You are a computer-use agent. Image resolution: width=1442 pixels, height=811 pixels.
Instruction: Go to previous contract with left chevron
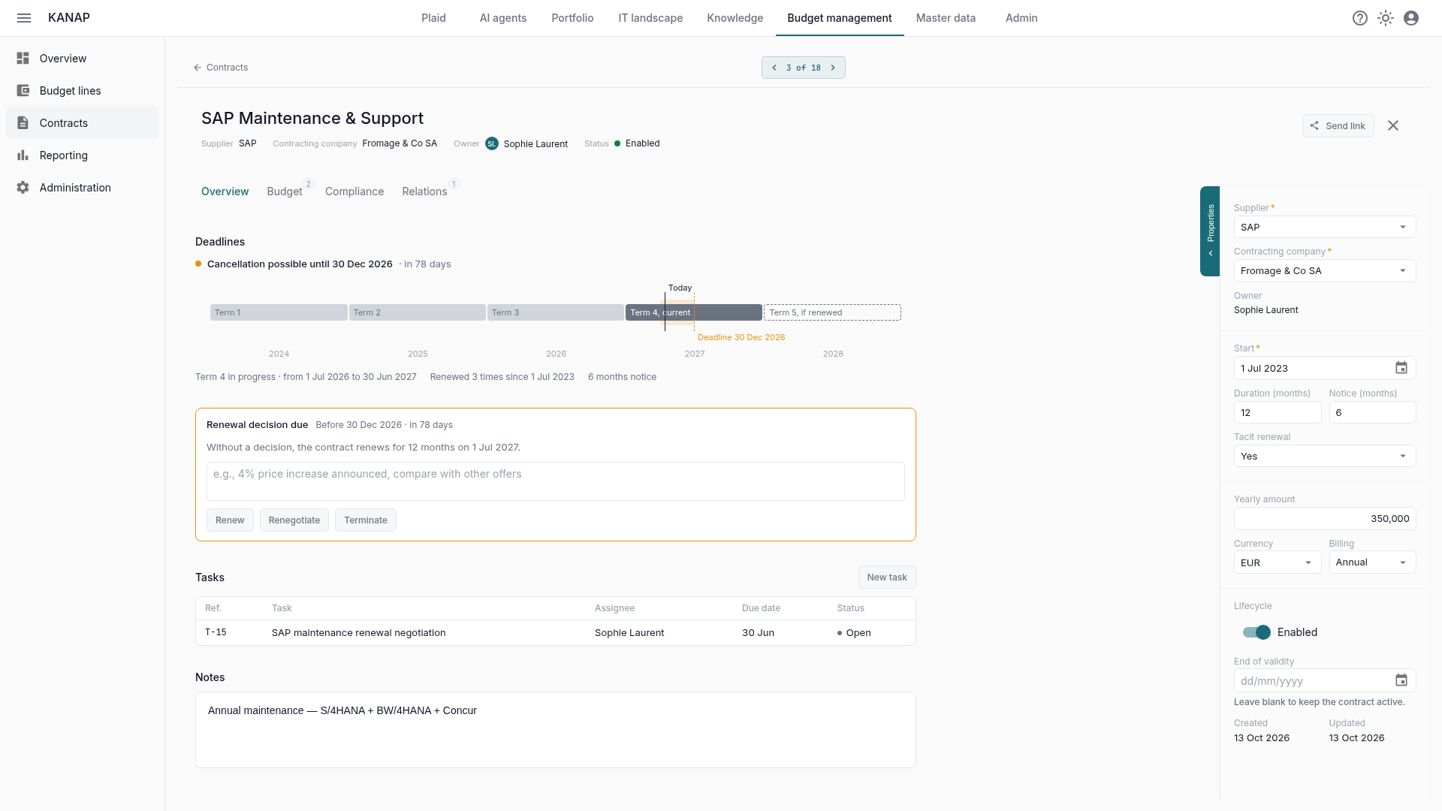774,68
